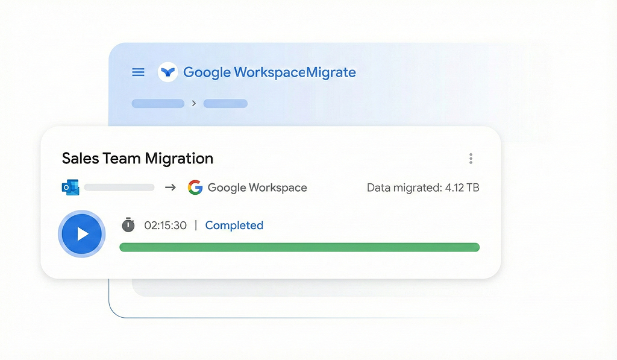Click the Outlook source icon
617x360 pixels.
[x=70, y=188]
